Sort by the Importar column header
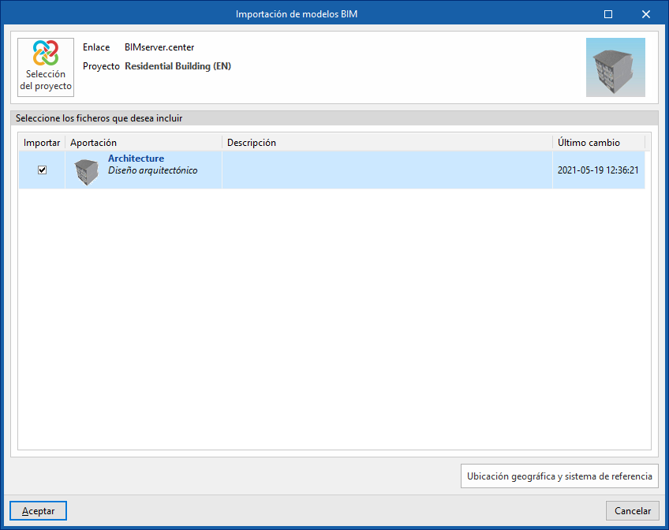669x530 pixels. pyautogui.click(x=42, y=143)
